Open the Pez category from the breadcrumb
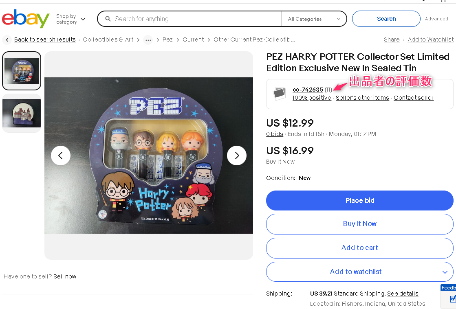 [167, 39]
